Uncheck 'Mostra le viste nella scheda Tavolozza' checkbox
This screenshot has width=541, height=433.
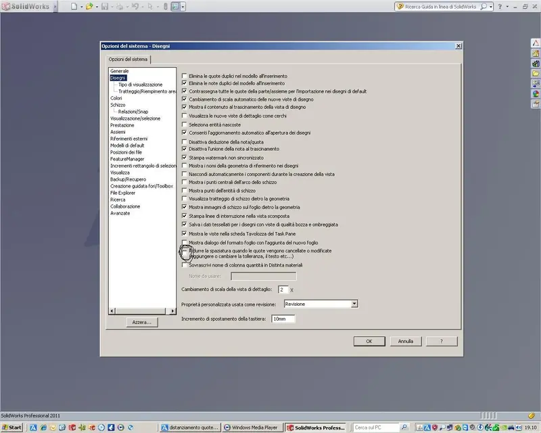click(184, 233)
